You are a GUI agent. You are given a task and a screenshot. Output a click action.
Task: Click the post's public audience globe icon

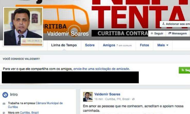[x=133, y=99]
